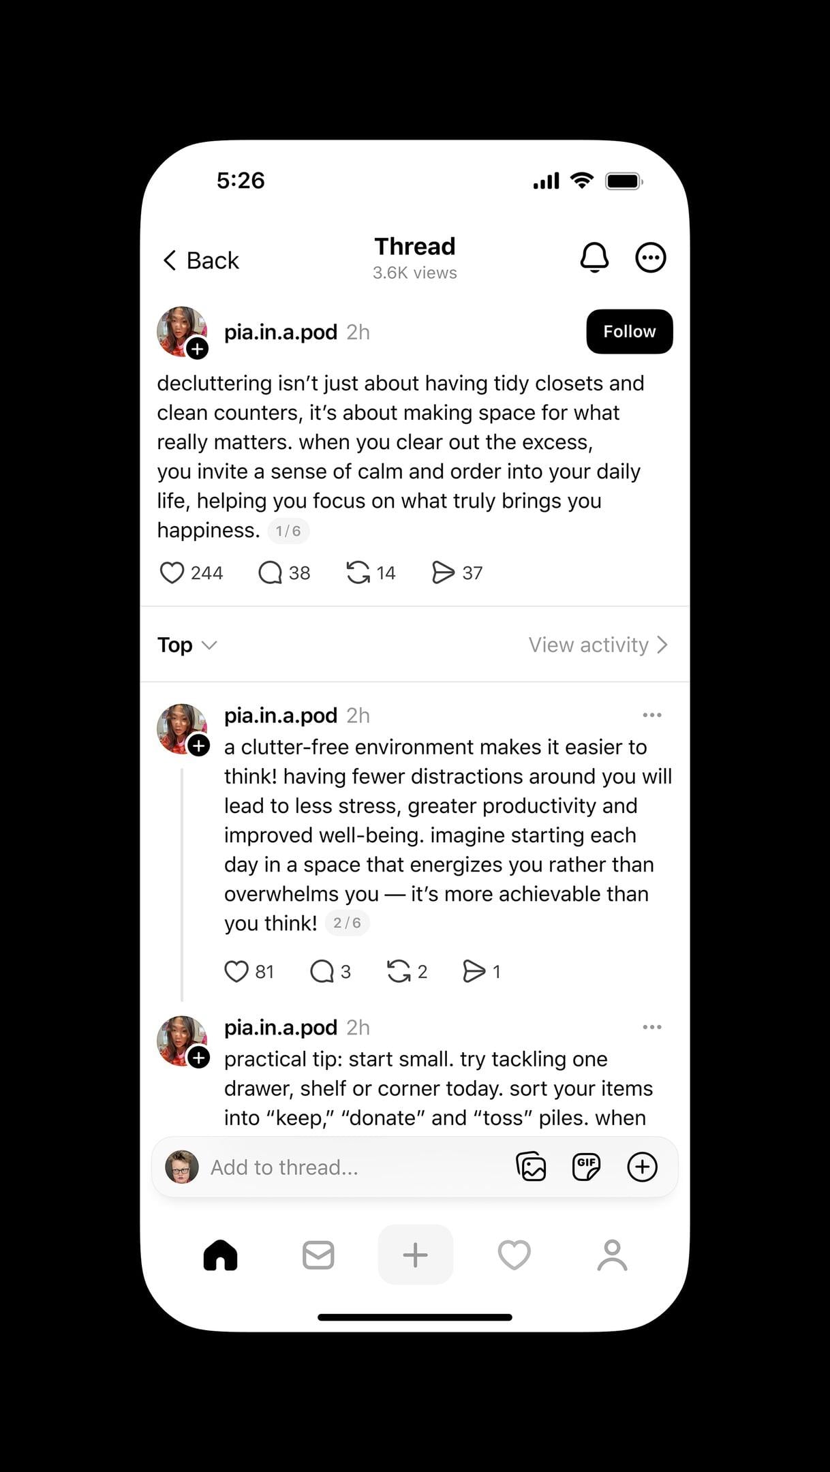This screenshot has height=1472, width=830.
Task: Like the clutter-free reply with 81 likes
Action: pyautogui.click(x=236, y=971)
